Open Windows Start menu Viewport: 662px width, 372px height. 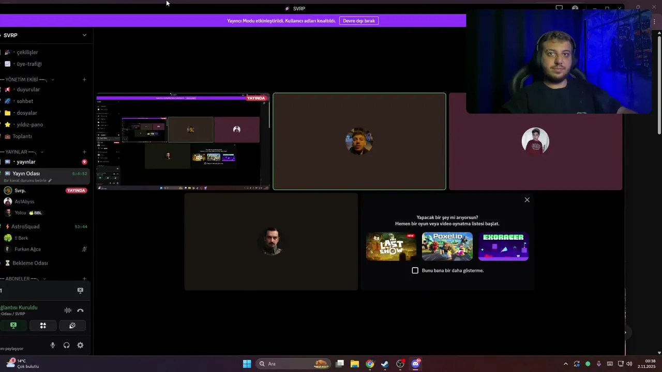pyautogui.click(x=247, y=364)
